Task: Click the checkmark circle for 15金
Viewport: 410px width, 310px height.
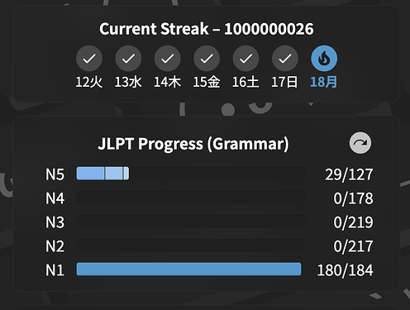Action: [207, 59]
